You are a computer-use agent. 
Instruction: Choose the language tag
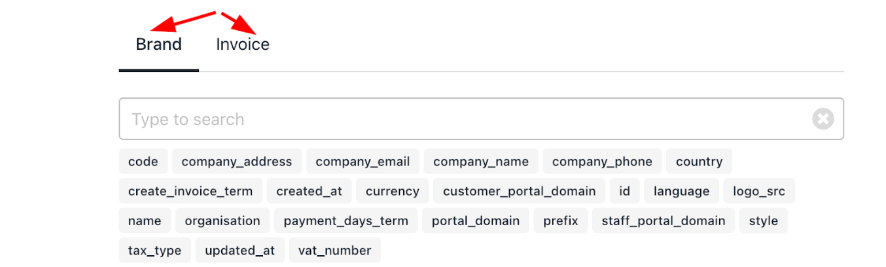click(681, 191)
